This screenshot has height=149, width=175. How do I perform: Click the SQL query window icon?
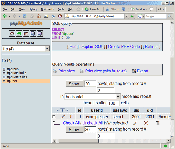26,34
